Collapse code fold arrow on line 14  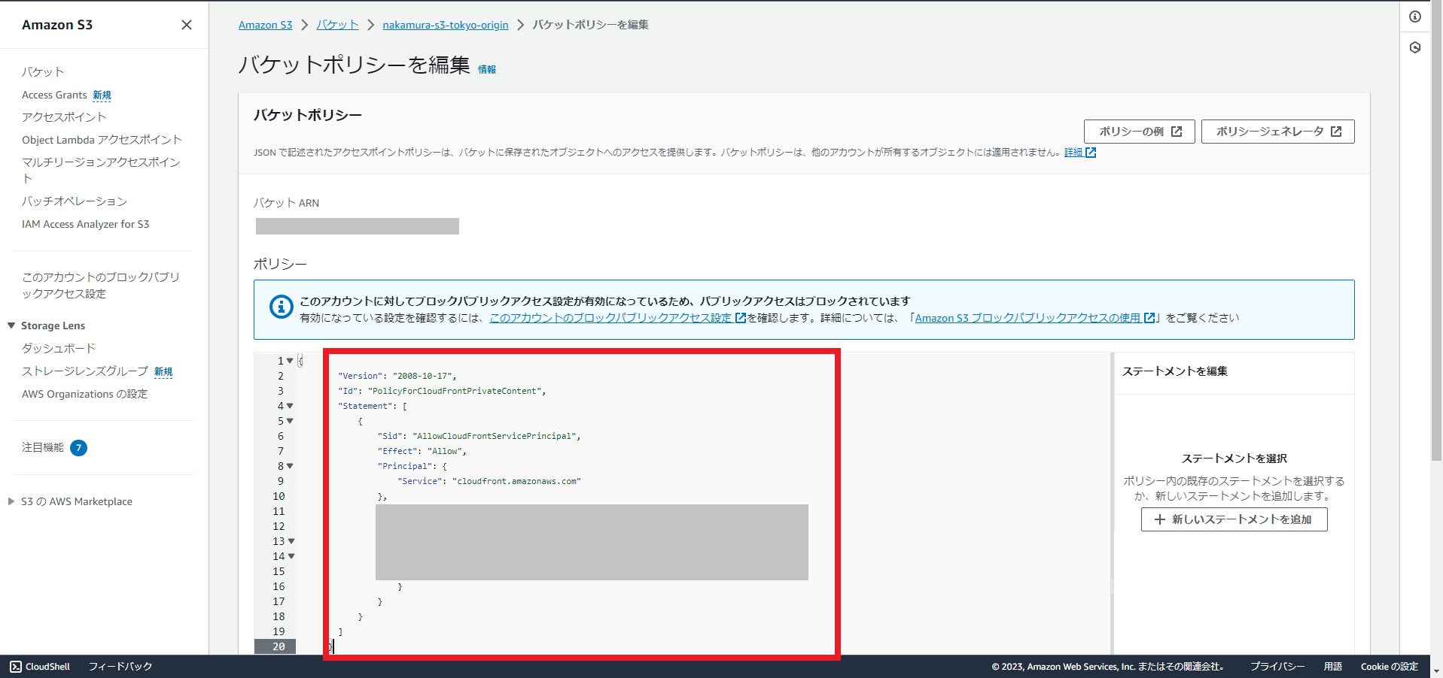pos(291,556)
